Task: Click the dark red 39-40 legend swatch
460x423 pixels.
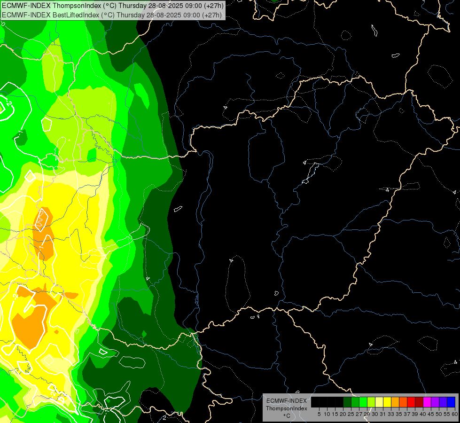Action: 419,402
